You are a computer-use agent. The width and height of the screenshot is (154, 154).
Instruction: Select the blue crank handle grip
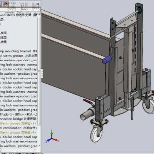point(107,60)
